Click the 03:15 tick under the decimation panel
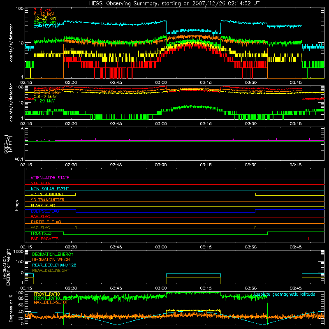Image resolution: width=329 pixels, height=329 pixels. (206, 288)
